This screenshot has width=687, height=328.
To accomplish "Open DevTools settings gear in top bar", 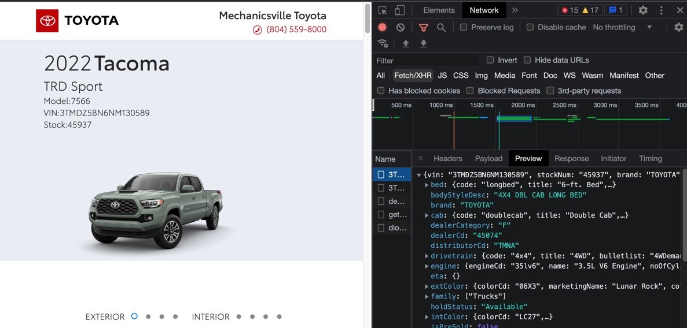I will pos(643,10).
